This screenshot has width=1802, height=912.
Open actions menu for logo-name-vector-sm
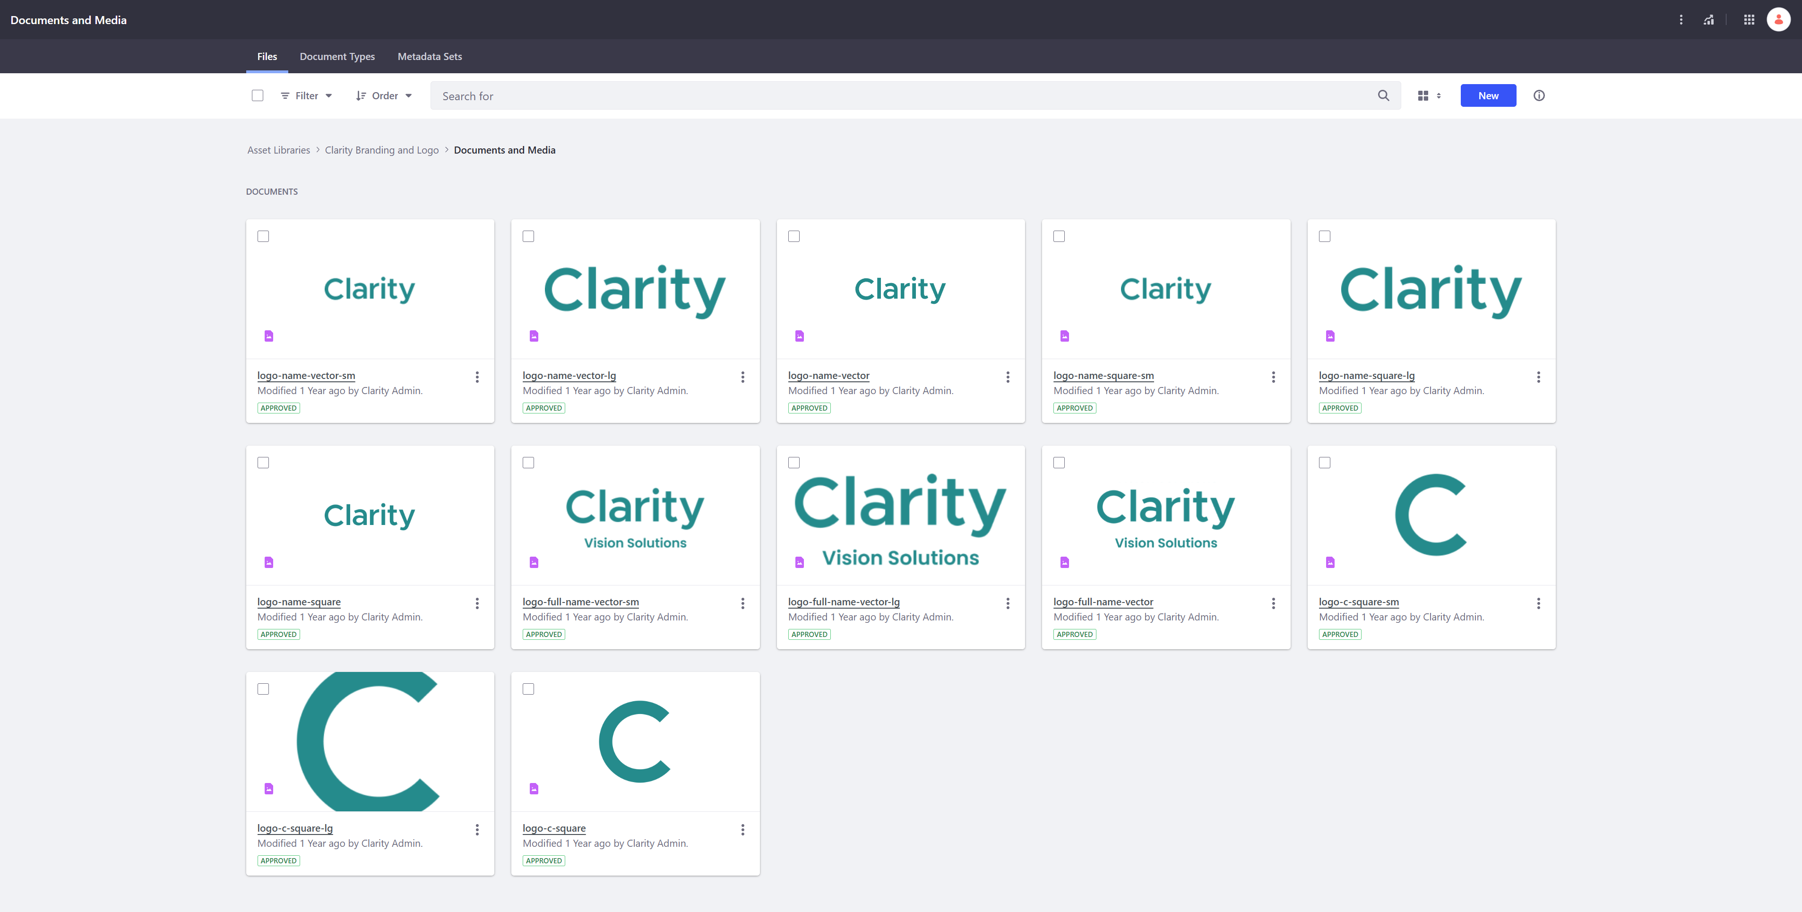pos(477,377)
